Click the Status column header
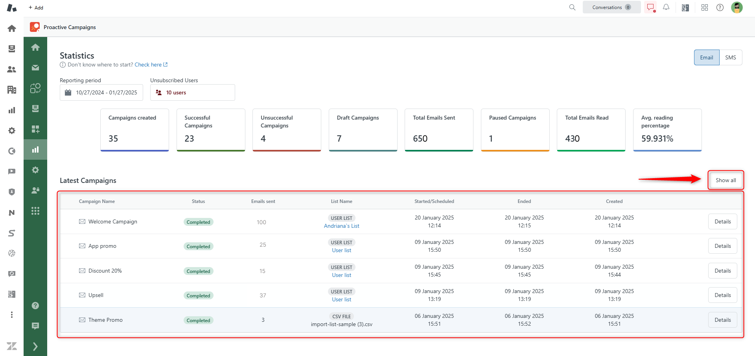Screen dimensions: 755x356 (198, 201)
